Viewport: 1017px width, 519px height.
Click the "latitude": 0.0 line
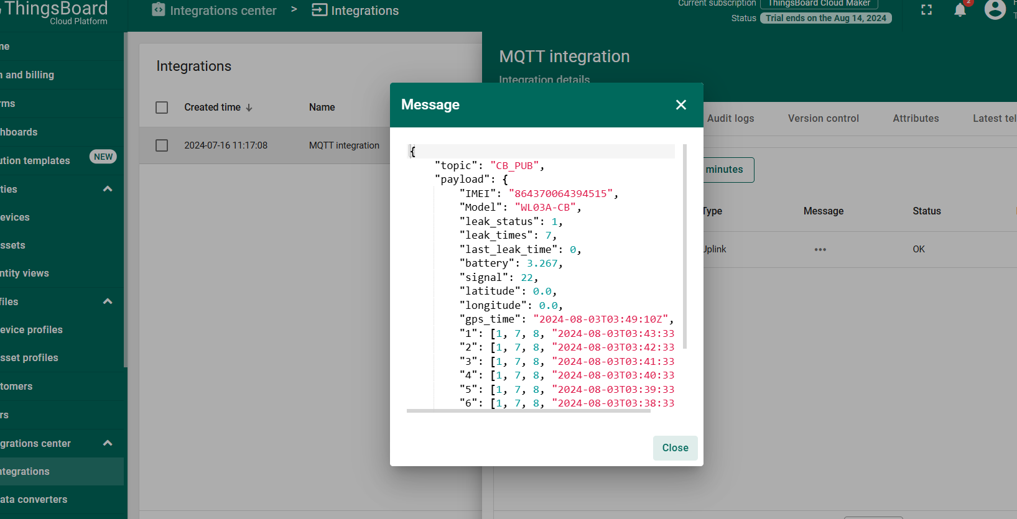click(508, 292)
